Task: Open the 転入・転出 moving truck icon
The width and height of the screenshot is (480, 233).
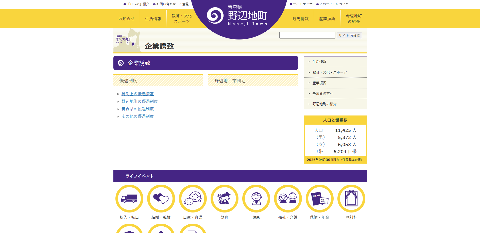Action: tap(129, 199)
